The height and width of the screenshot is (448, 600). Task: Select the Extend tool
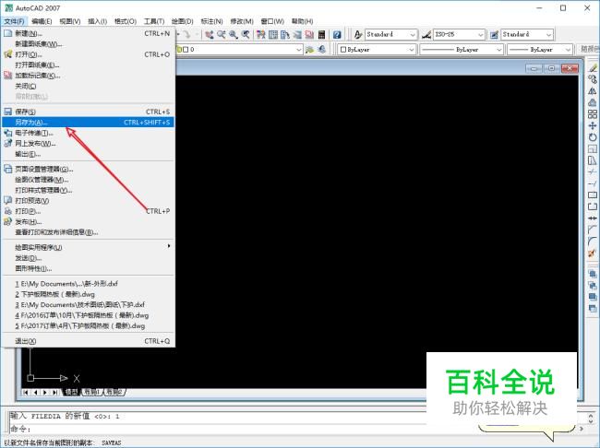coord(593,183)
